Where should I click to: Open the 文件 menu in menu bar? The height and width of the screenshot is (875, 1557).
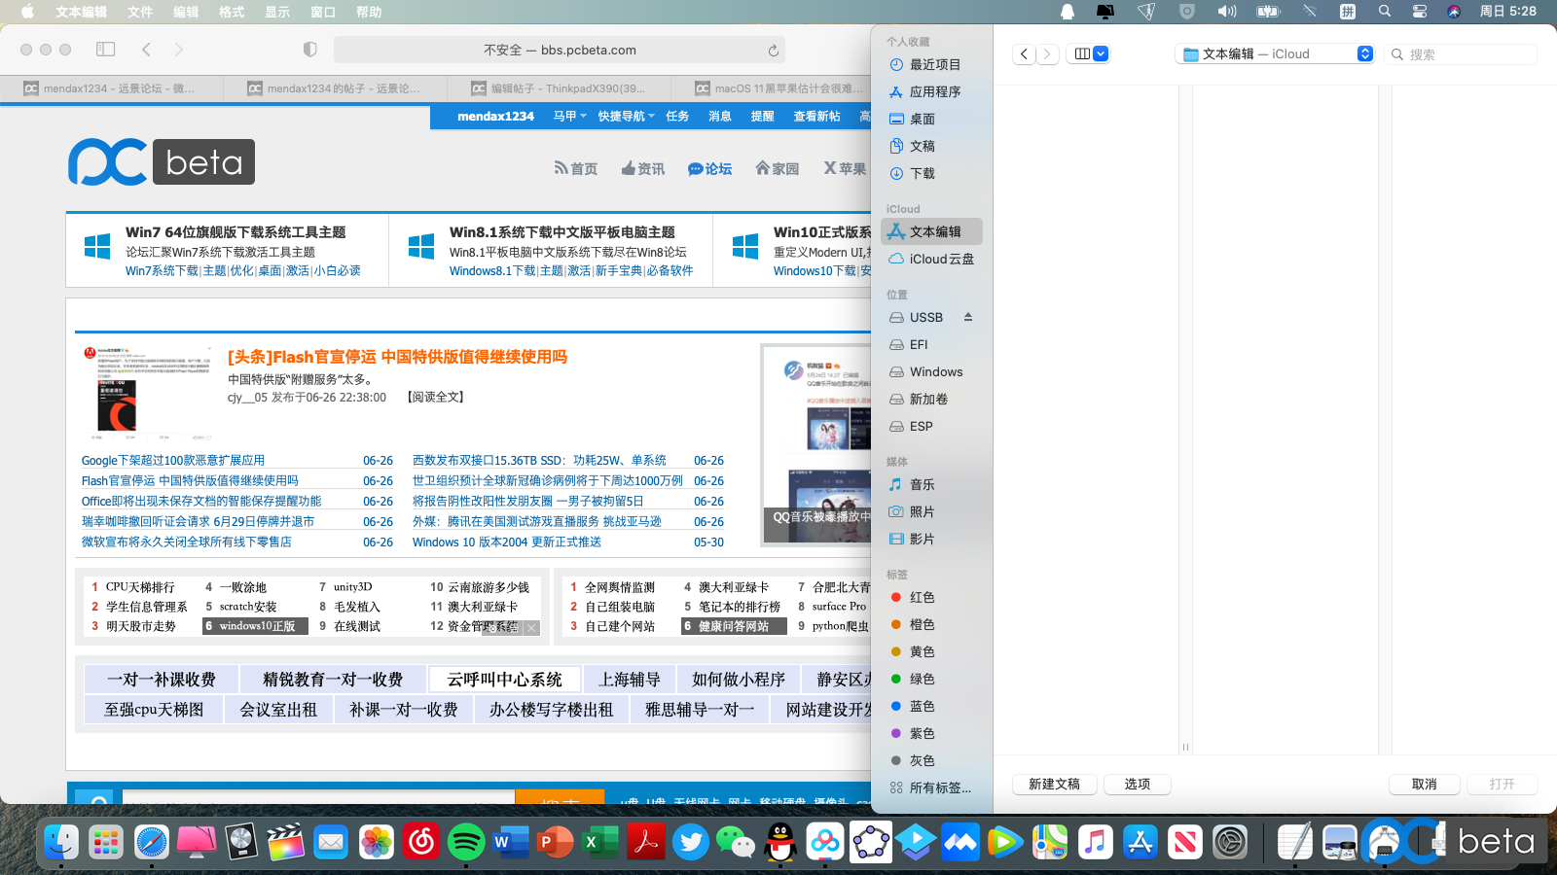coord(140,12)
